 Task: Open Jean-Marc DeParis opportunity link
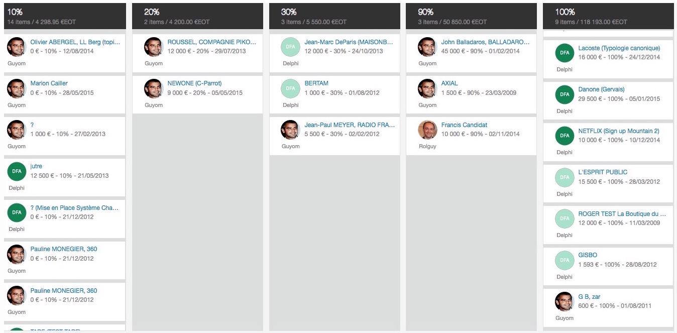349,42
